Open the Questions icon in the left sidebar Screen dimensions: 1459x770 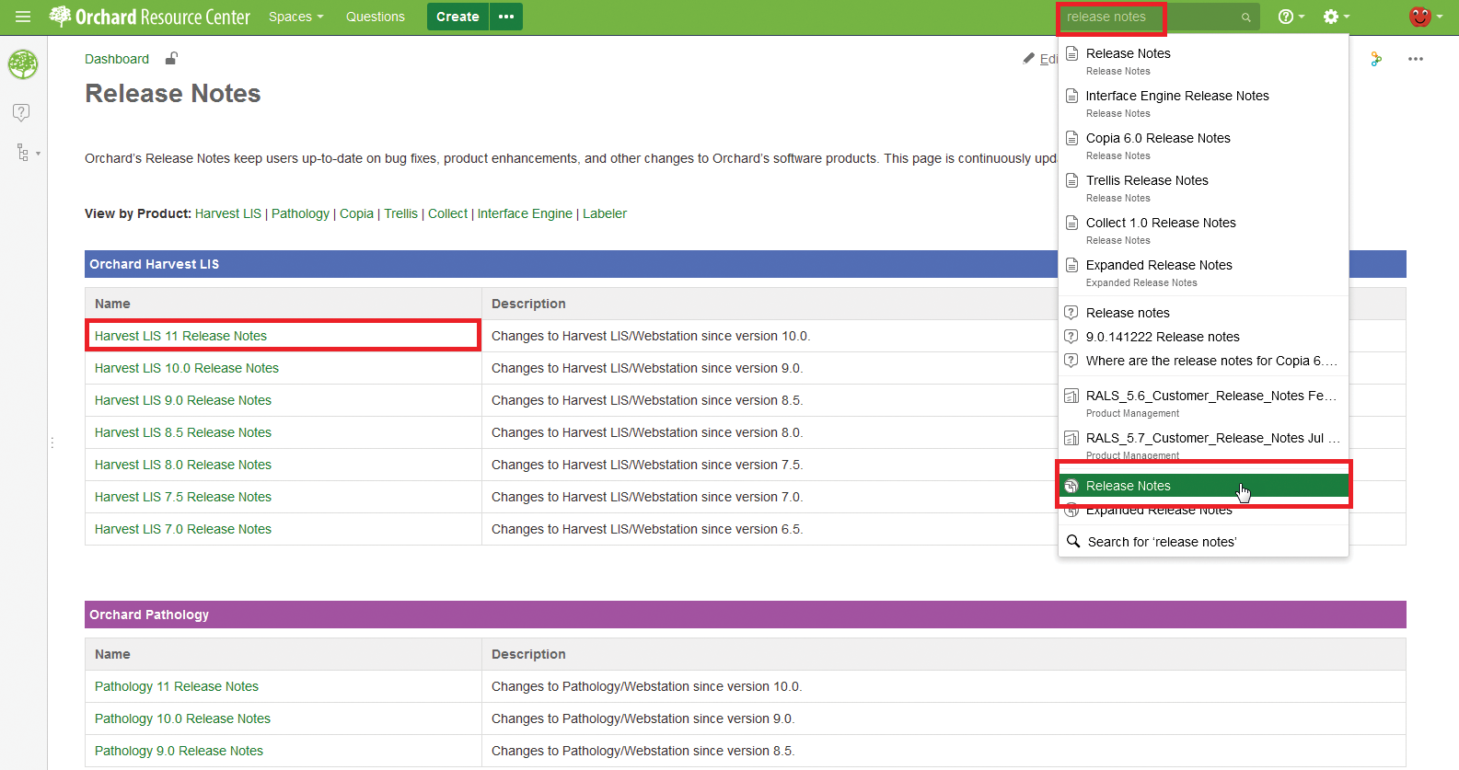pos(22,112)
